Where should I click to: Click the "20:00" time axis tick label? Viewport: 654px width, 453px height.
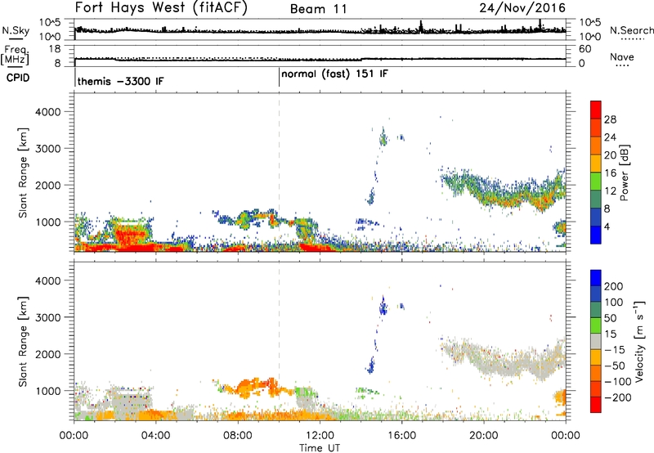coord(483,436)
